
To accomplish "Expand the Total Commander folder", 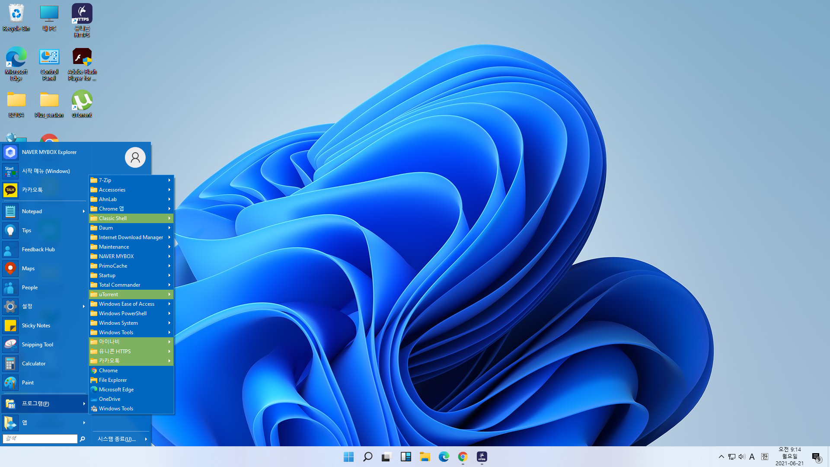I will point(131,285).
